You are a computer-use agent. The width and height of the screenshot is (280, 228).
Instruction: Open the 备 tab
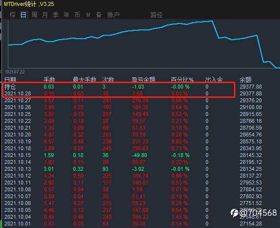point(99,15)
